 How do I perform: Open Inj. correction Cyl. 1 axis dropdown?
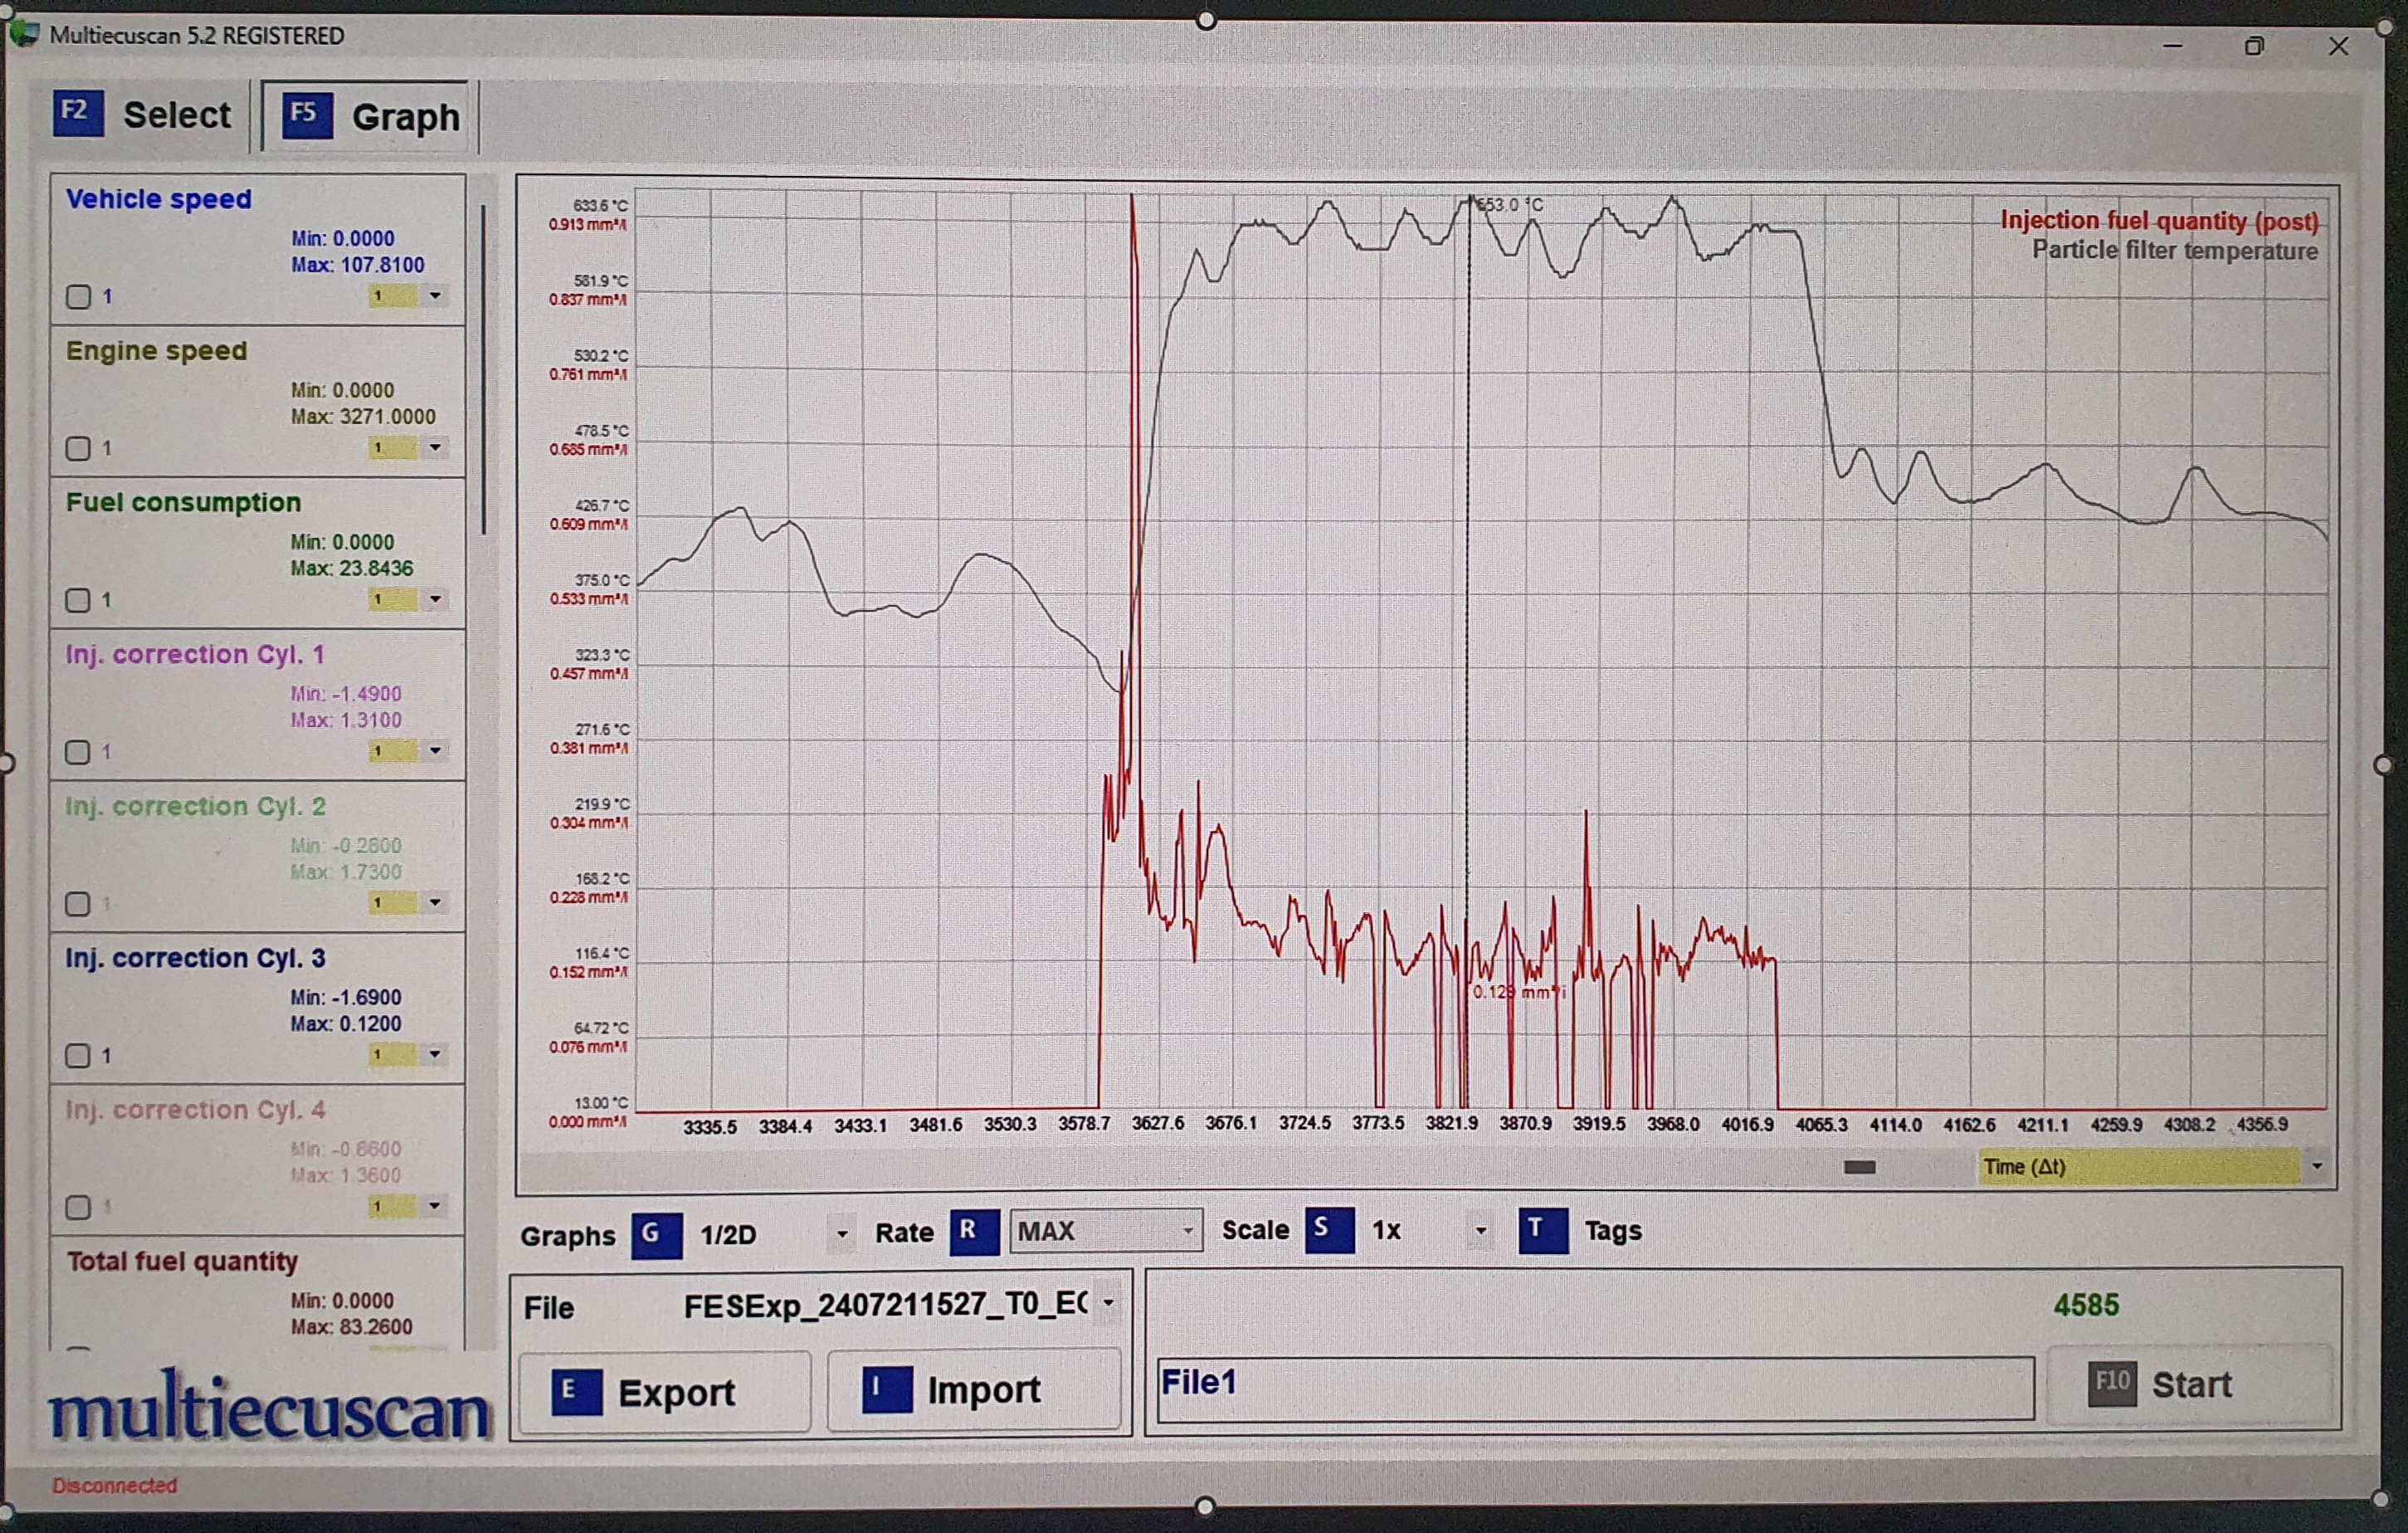[x=434, y=751]
